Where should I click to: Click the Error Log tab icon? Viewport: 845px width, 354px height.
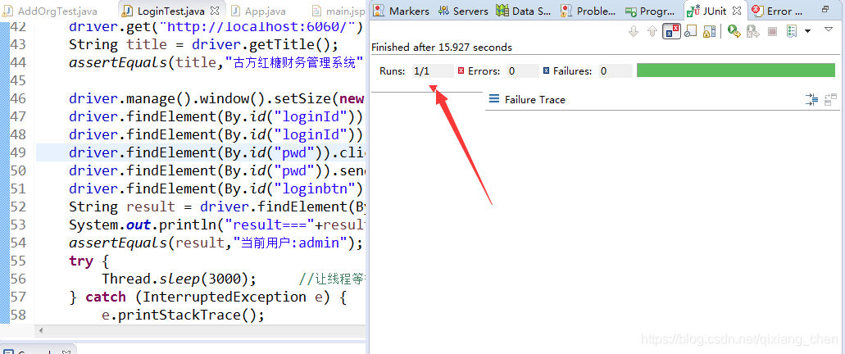[756, 11]
